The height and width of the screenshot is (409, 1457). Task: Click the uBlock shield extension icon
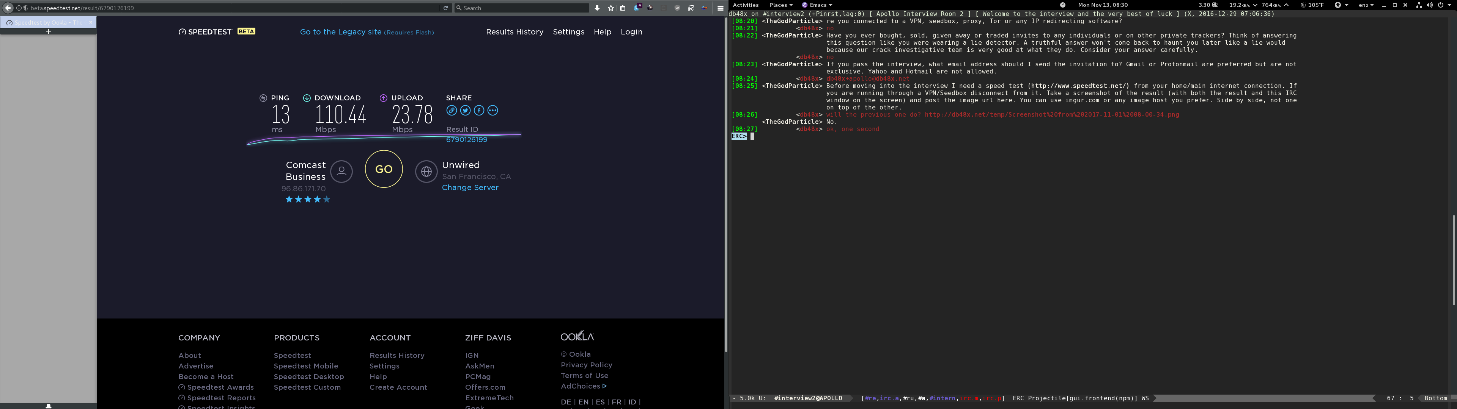(x=678, y=8)
